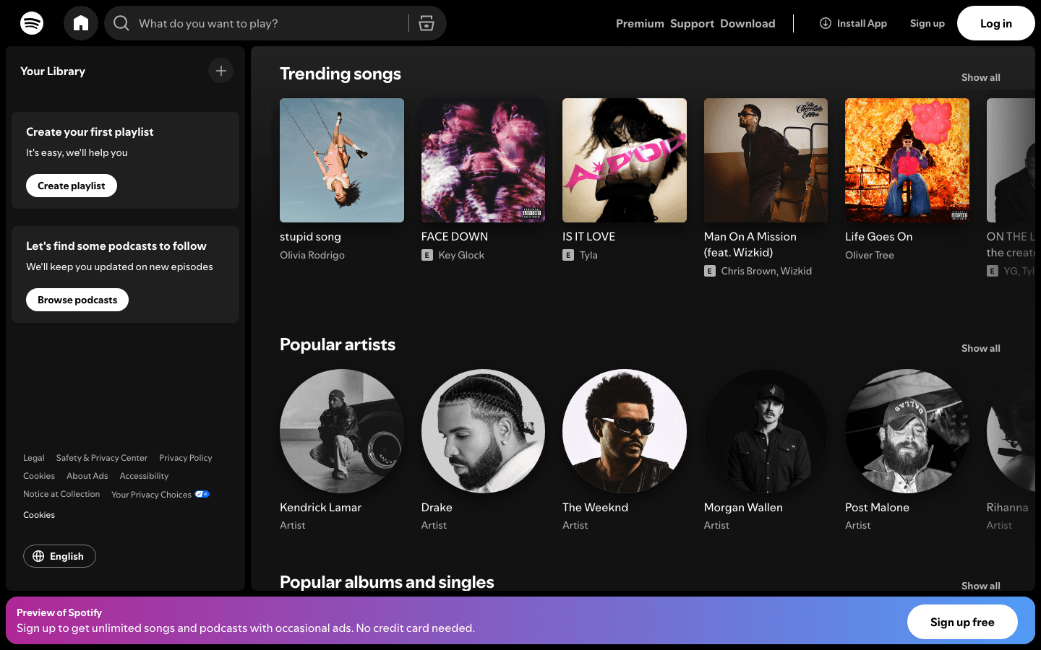Click the Your Library heading
1041x650 pixels.
(x=53, y=71)
